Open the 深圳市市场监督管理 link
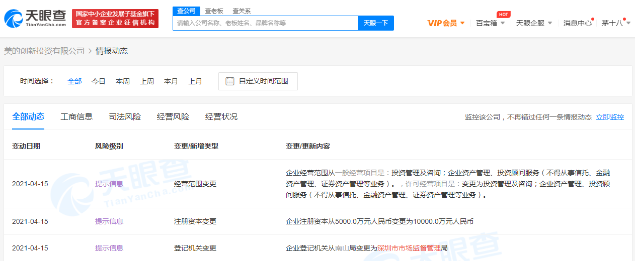 pyautogui.click(x=409, y=248)
